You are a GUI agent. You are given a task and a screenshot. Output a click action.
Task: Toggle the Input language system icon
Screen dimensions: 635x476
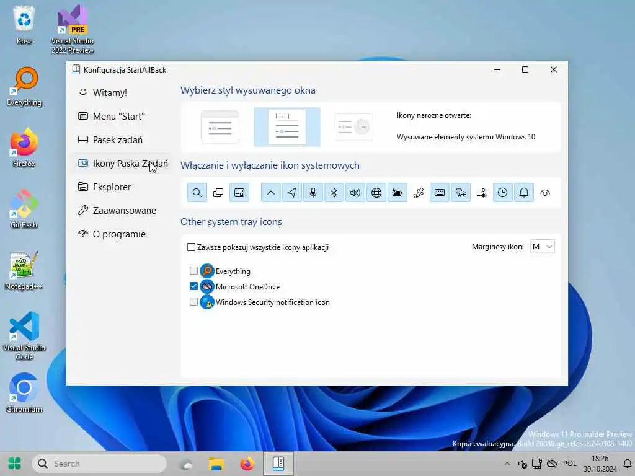[x=461, y=193]
